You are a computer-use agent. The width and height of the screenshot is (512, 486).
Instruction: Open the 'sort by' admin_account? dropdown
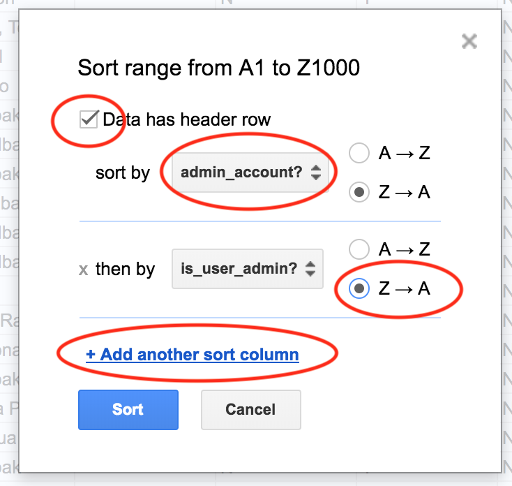[x=250, y=172]
